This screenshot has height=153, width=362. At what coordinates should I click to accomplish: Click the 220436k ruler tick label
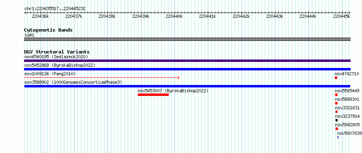pyautogui.click(x=40, y=16)
